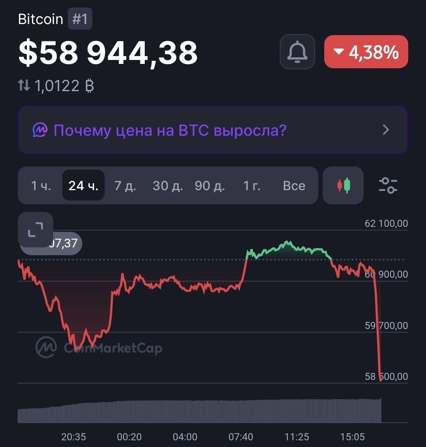
Task: Tap the volume bars below the chart
Action: point(200,411)
